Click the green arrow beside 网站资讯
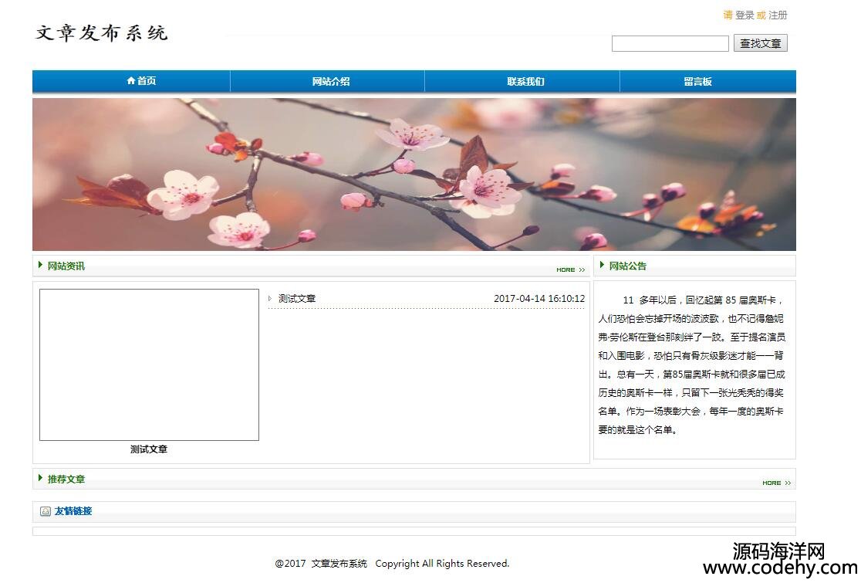The height and width of the screenshot is (583, 861). click(x=40, y=265)
